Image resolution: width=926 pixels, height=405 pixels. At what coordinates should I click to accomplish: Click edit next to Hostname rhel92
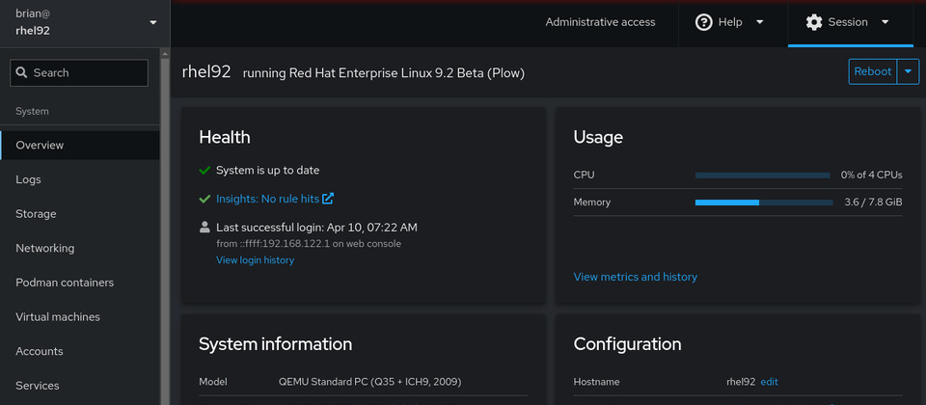(769, 382)
